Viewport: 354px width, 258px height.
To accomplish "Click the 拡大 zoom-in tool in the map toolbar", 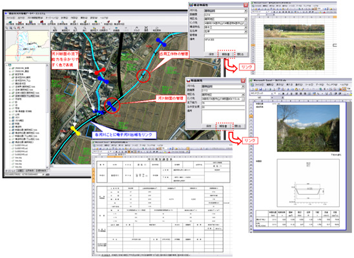I will click(76, 29).
